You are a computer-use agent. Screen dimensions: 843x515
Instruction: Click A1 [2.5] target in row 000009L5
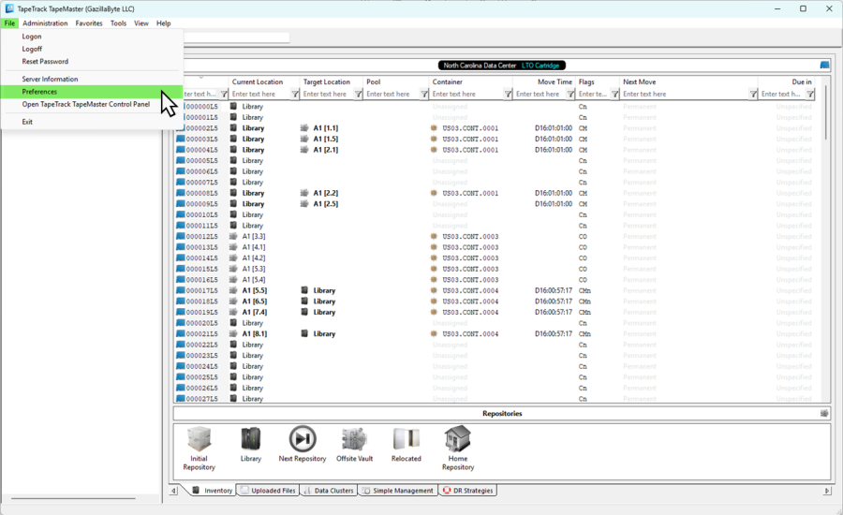(x=326, y=204)
